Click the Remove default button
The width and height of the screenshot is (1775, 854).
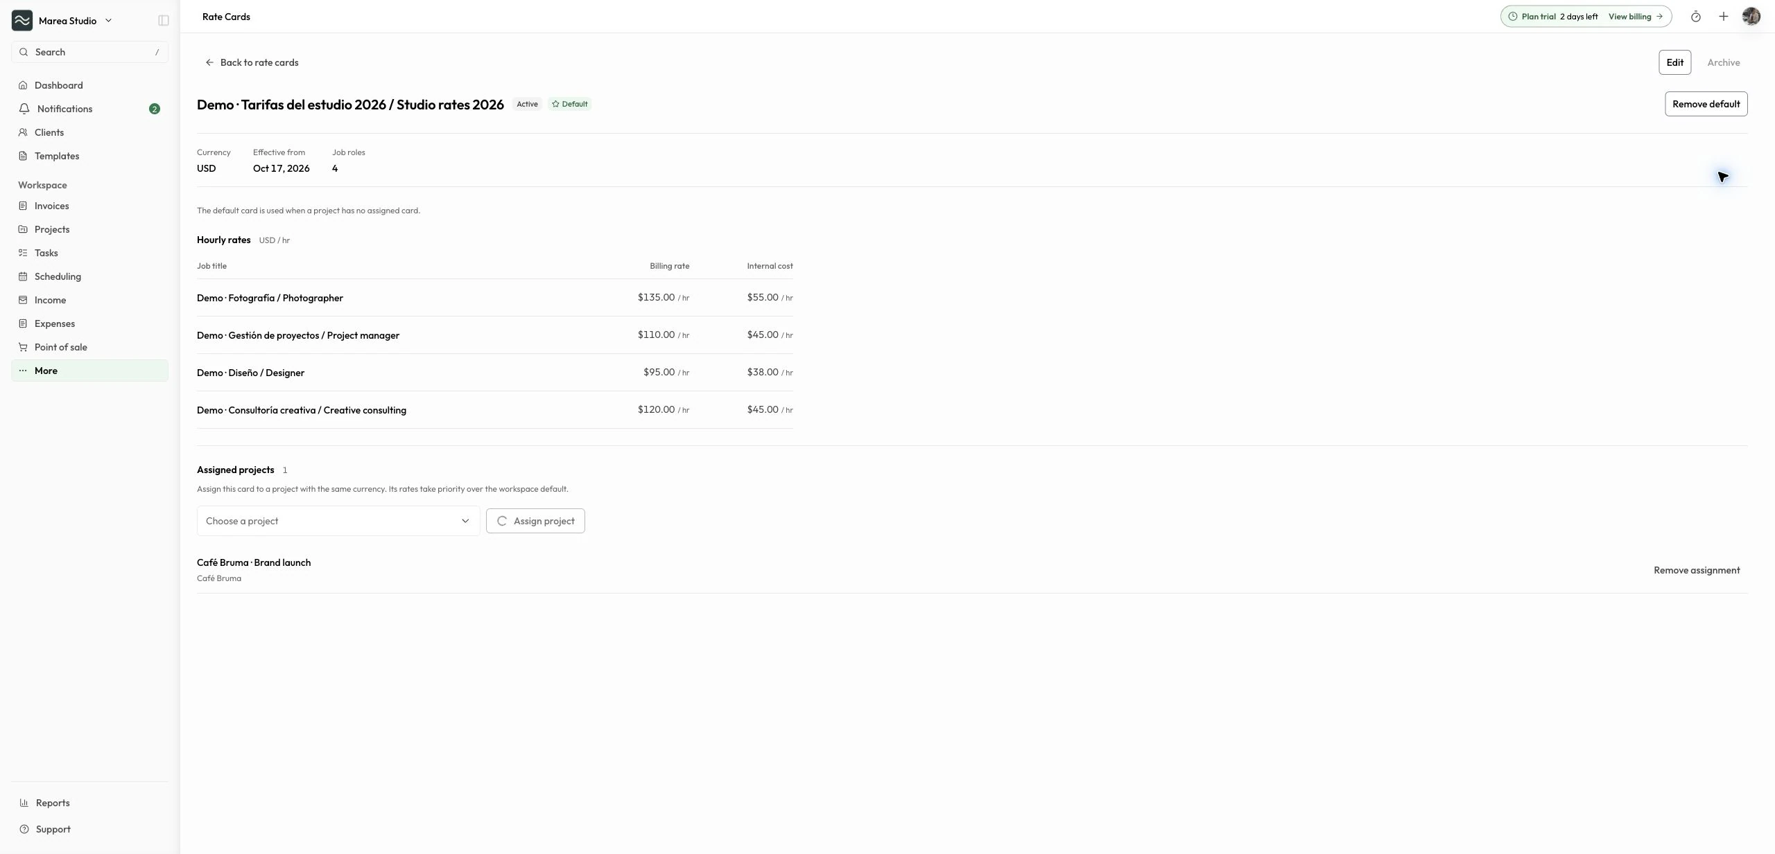(1706, 104)
